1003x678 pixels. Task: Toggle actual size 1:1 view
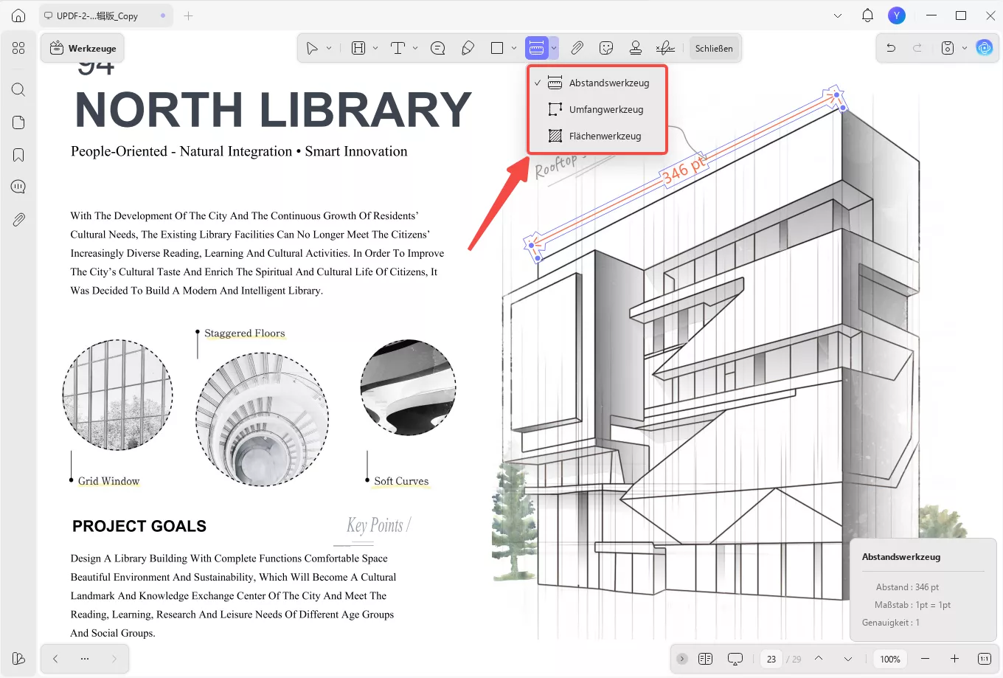[984, 659]
